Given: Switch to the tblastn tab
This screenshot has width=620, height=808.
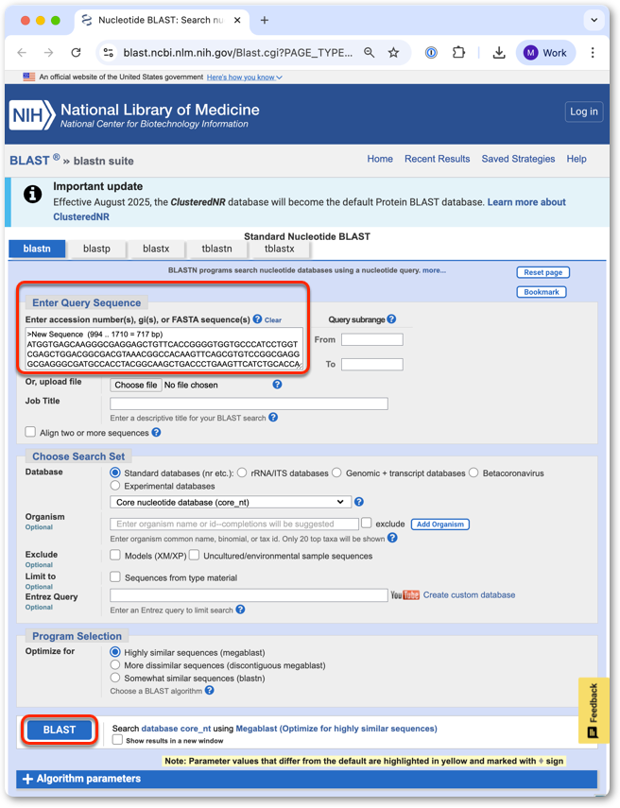Looking at the screenshot, I should coord(217,249).
